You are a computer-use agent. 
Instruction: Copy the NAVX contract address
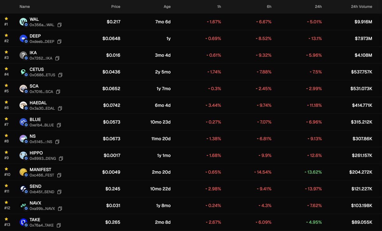pyautogui.click(x=60, y=209)
